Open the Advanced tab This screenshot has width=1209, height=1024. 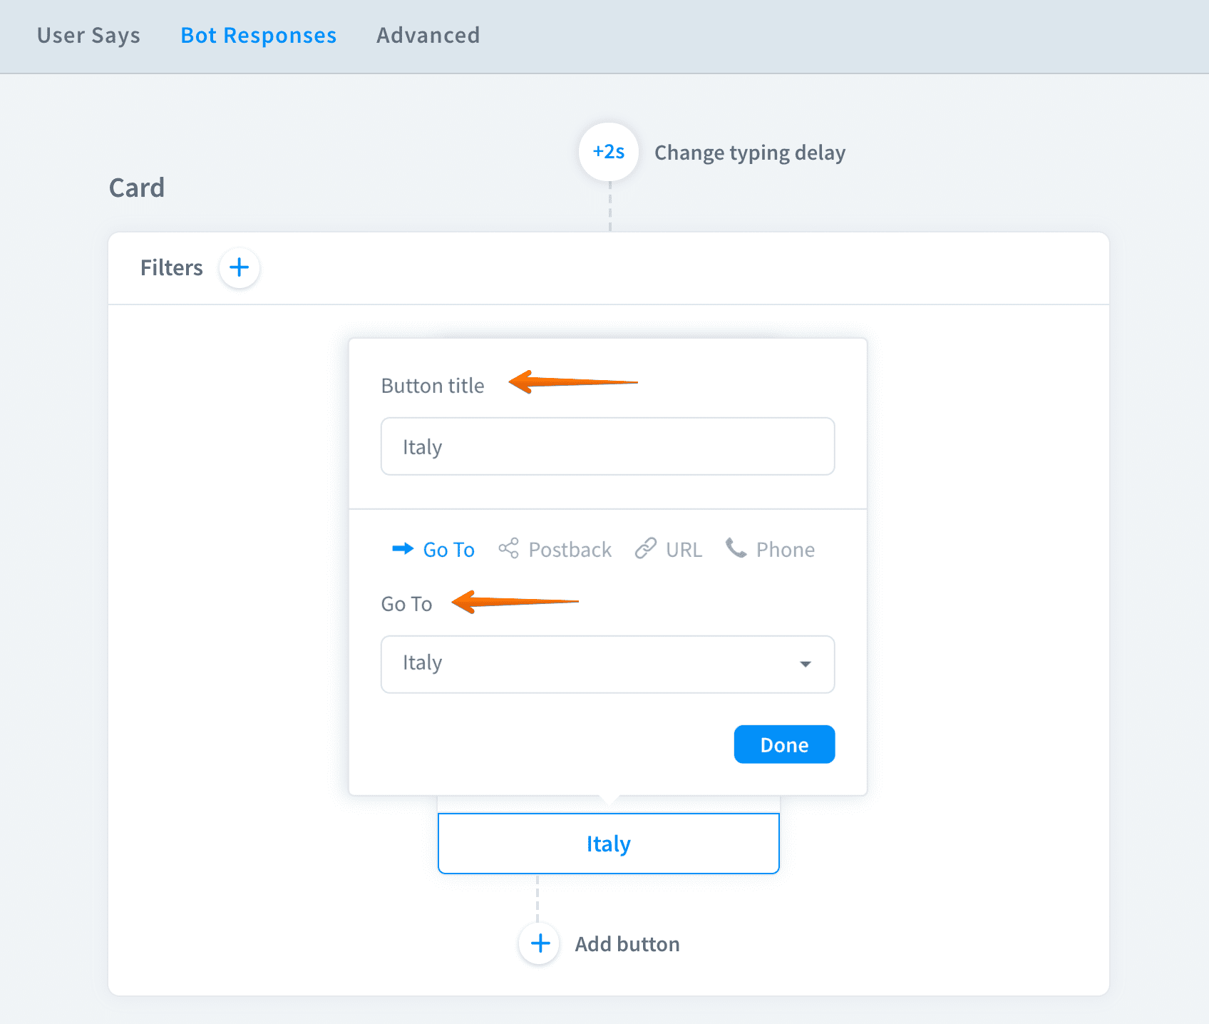click(428, 36)
